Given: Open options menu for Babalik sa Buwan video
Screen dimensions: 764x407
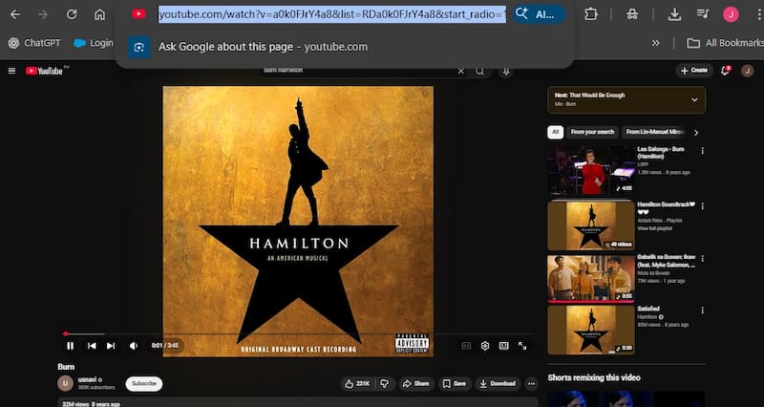Looking at the screenshot, I should pos(703,258).
